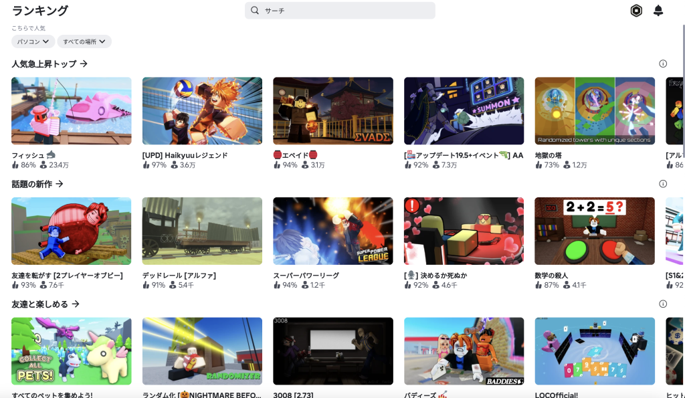
Task: Open the LOCOfficial card game thumbnail
Action: (x=595, y=351)
